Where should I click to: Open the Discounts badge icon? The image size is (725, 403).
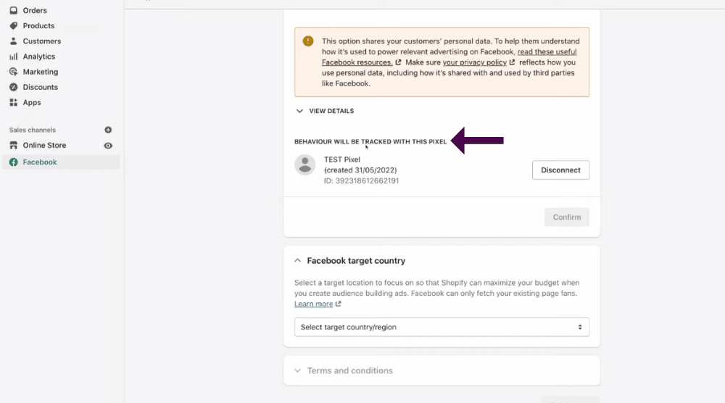click(x=13, y=87)
